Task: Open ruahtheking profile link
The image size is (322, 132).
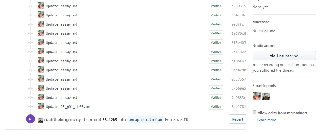Action: point(56,120)
